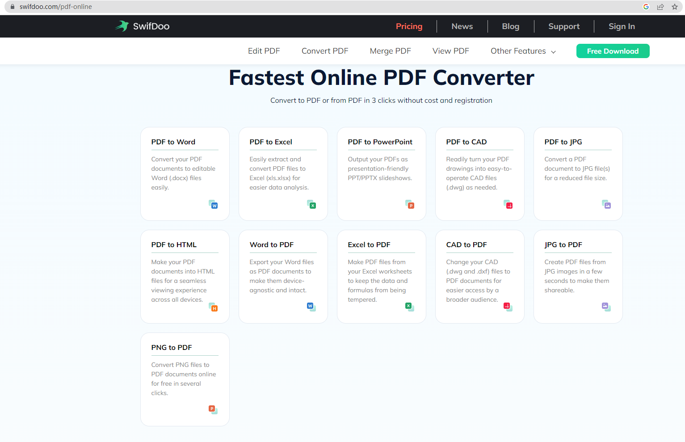Click the SwifDoo brand name text
685x442 pixels.
click(x=151, y=26)
